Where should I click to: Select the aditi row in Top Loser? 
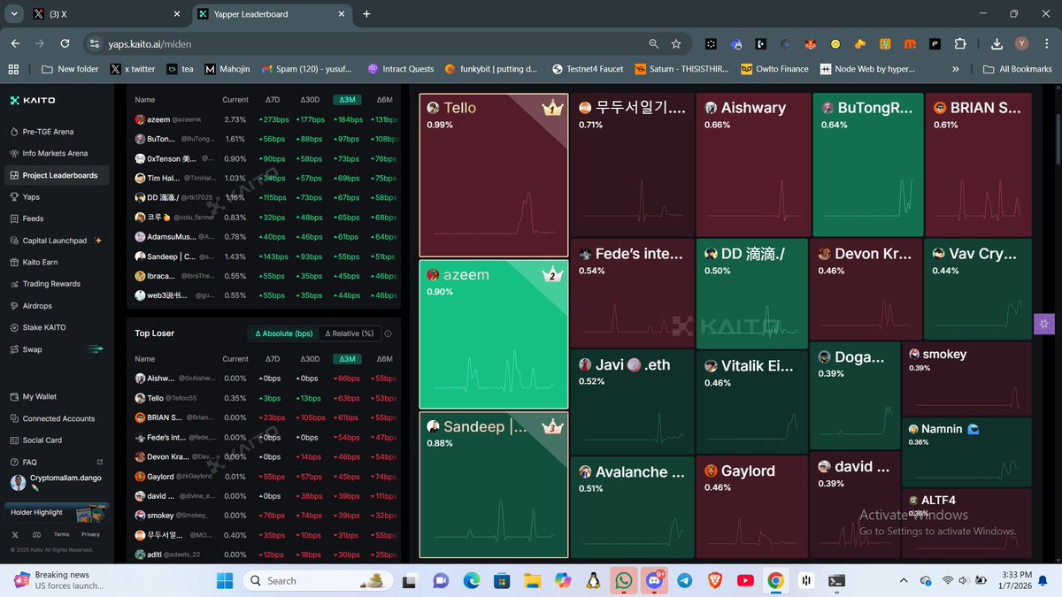264,555
